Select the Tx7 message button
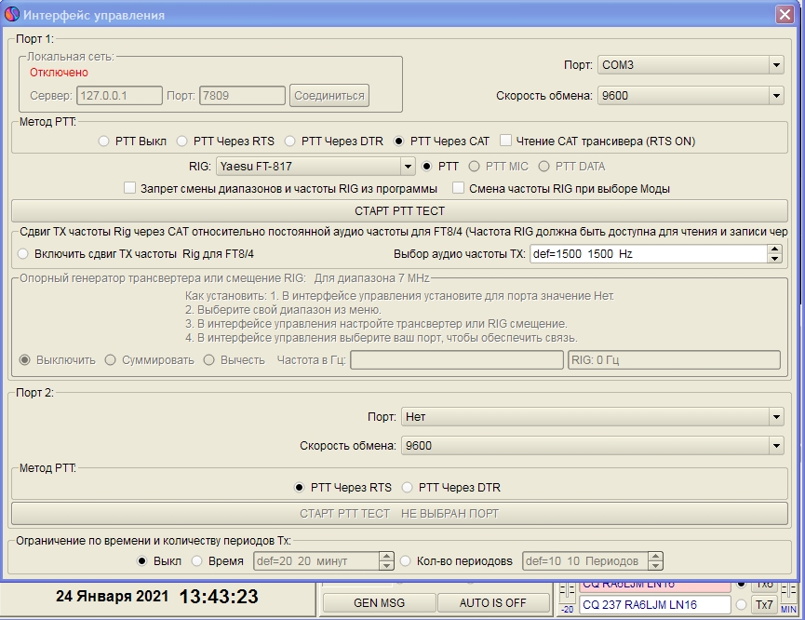805x620 pixels. [x=764, y=604]
